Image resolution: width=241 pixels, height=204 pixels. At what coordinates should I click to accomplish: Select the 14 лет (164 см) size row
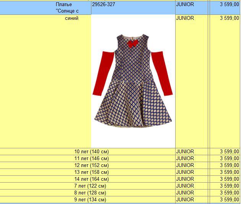point(91,179)
